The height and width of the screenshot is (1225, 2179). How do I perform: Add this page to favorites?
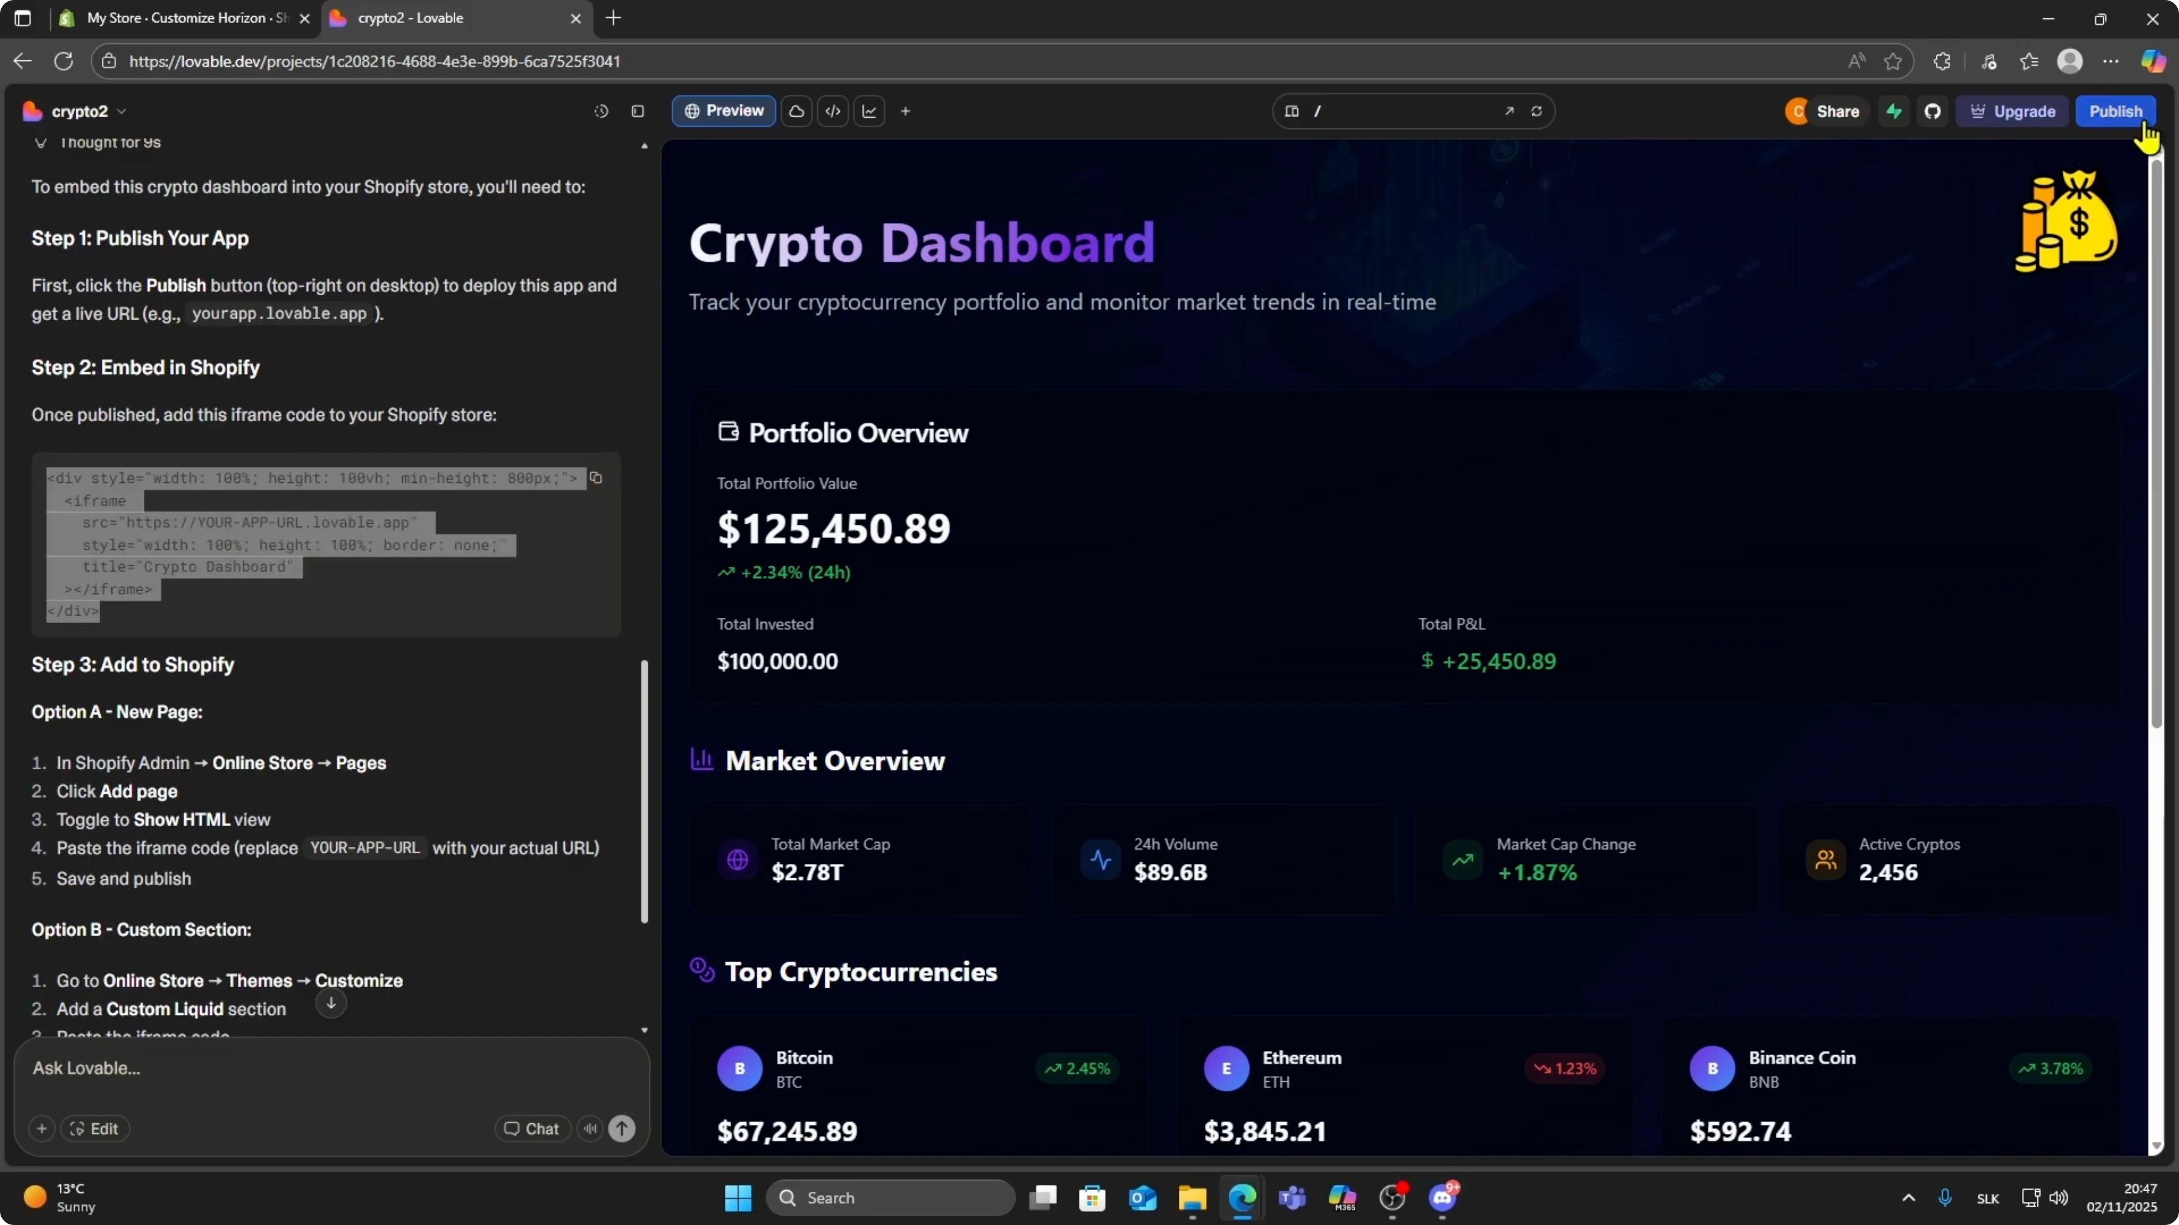point(1893,61)
